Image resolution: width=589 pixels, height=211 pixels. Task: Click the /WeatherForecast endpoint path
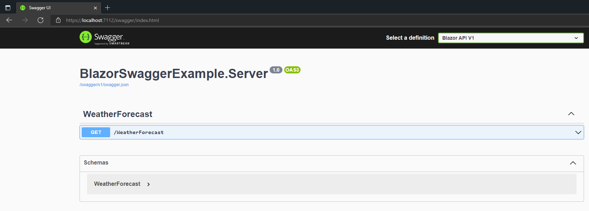point(139,132)
